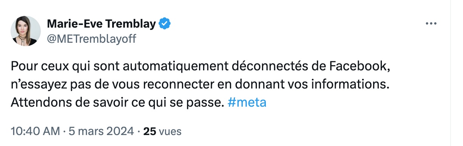Open the Marie-Eve Tremblay display name
This screenshot has height=146, width=463.
click(x=102, y=25)
